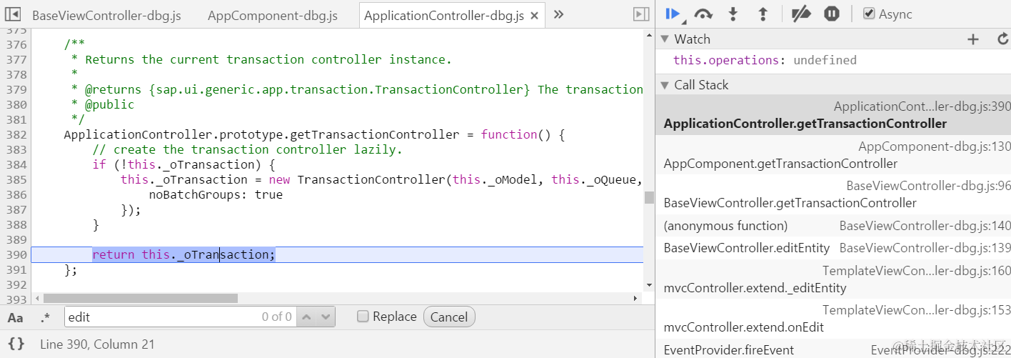
Task: Open AppComponent-dbg.js:130 source link
Action: pyautogui.click(x=935, y=146)
